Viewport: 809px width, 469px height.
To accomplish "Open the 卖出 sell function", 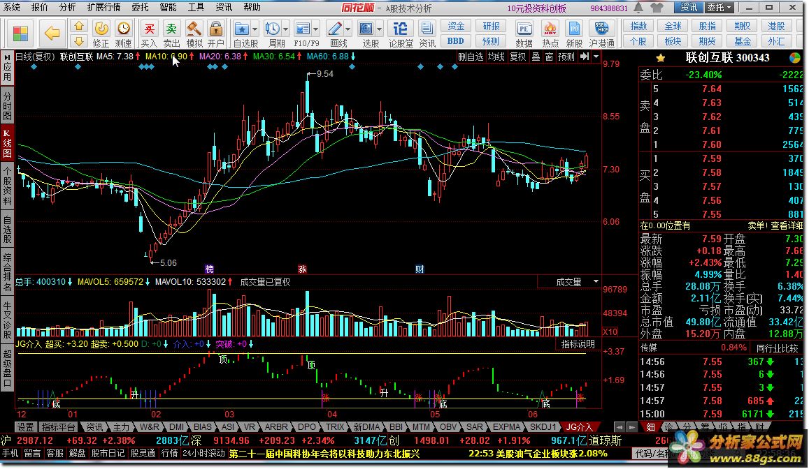I will [171, 34].
